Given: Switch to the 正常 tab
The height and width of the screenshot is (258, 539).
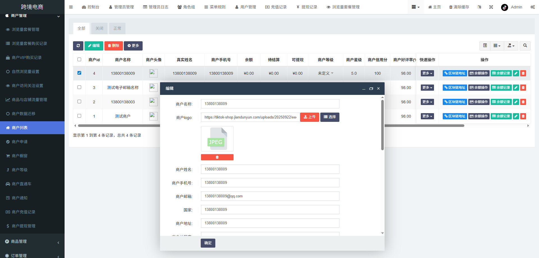Looking at the screenshot, I should (117, 28).
